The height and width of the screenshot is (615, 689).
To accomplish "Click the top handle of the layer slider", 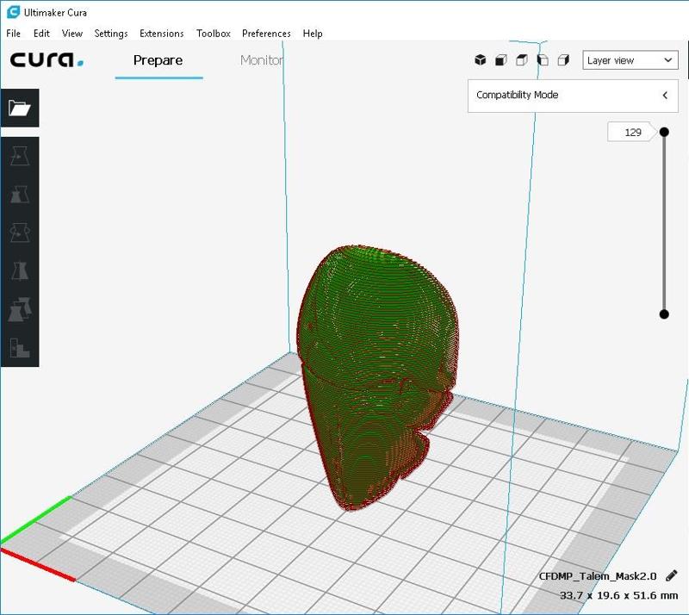I will pyautogui.click(x=664, y=132).
